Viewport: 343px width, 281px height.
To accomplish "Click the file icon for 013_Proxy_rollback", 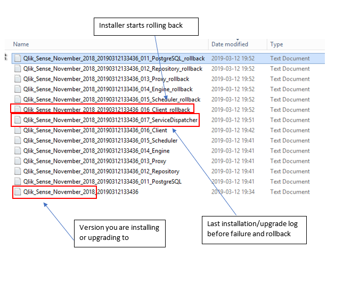I will coord(18,79).
